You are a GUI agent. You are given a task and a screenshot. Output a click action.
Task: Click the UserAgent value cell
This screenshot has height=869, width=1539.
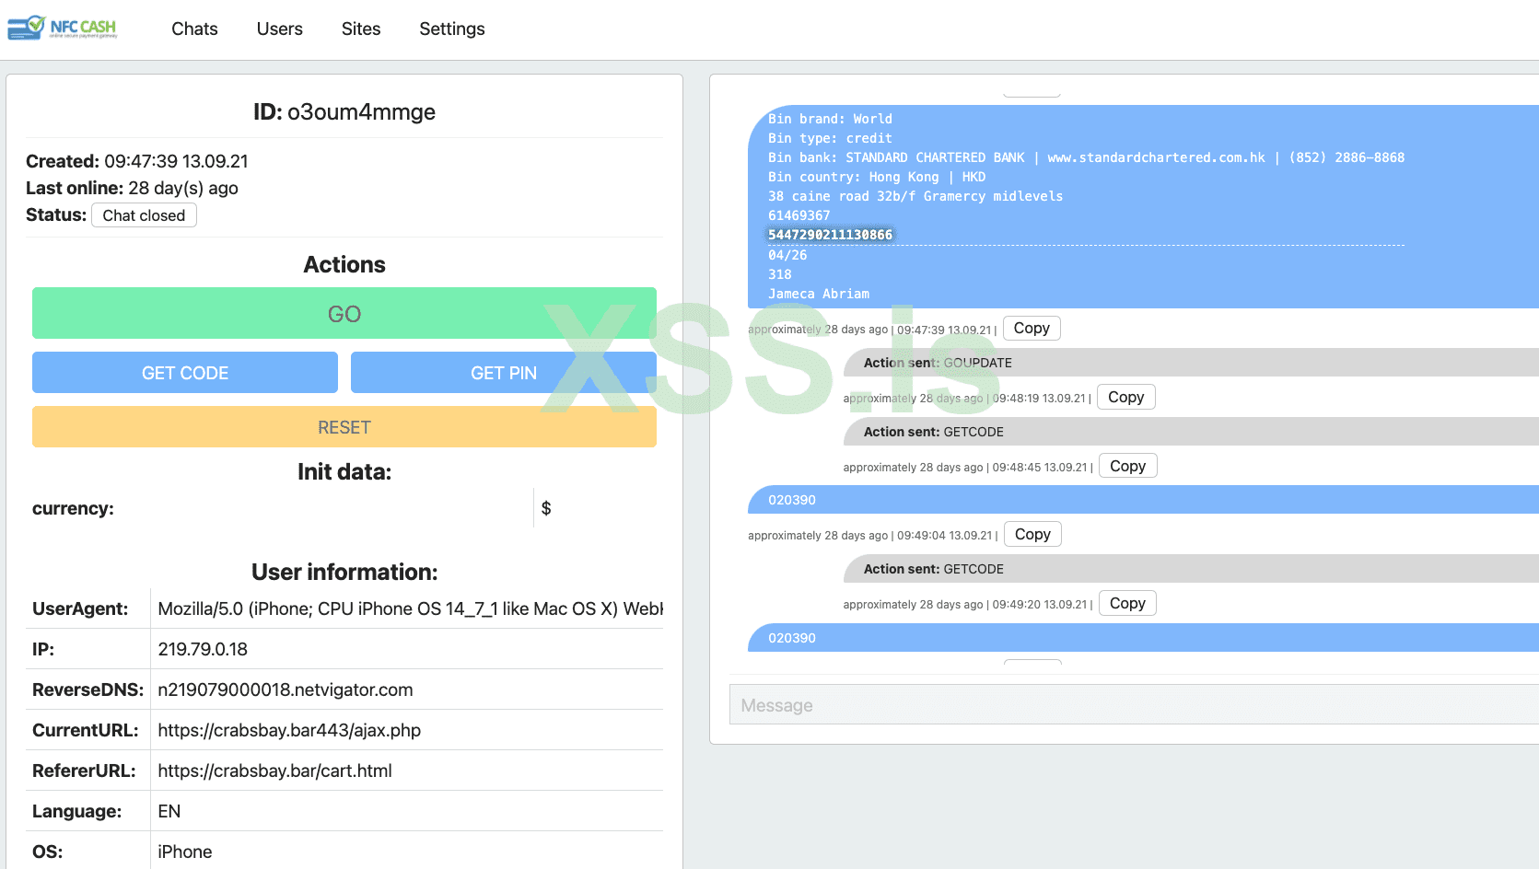[x=410, y=608]
